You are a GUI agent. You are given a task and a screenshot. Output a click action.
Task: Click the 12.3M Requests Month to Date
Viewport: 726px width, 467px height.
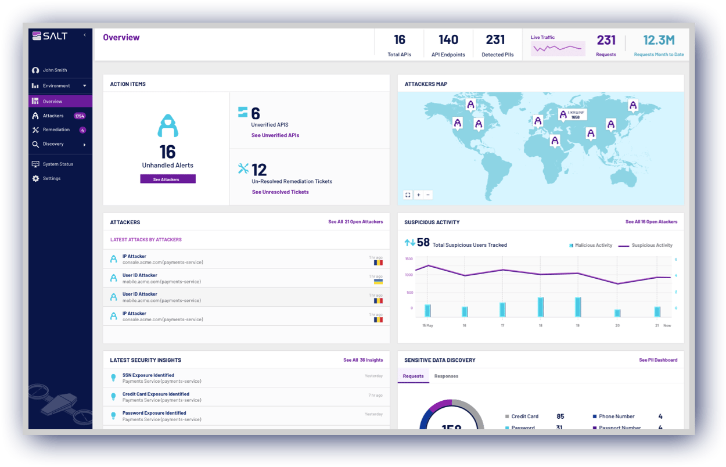(659, 45)
